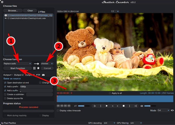Screen dimensions: 175x125
Task: Select the music.wav file row
Action: [28, 18]
